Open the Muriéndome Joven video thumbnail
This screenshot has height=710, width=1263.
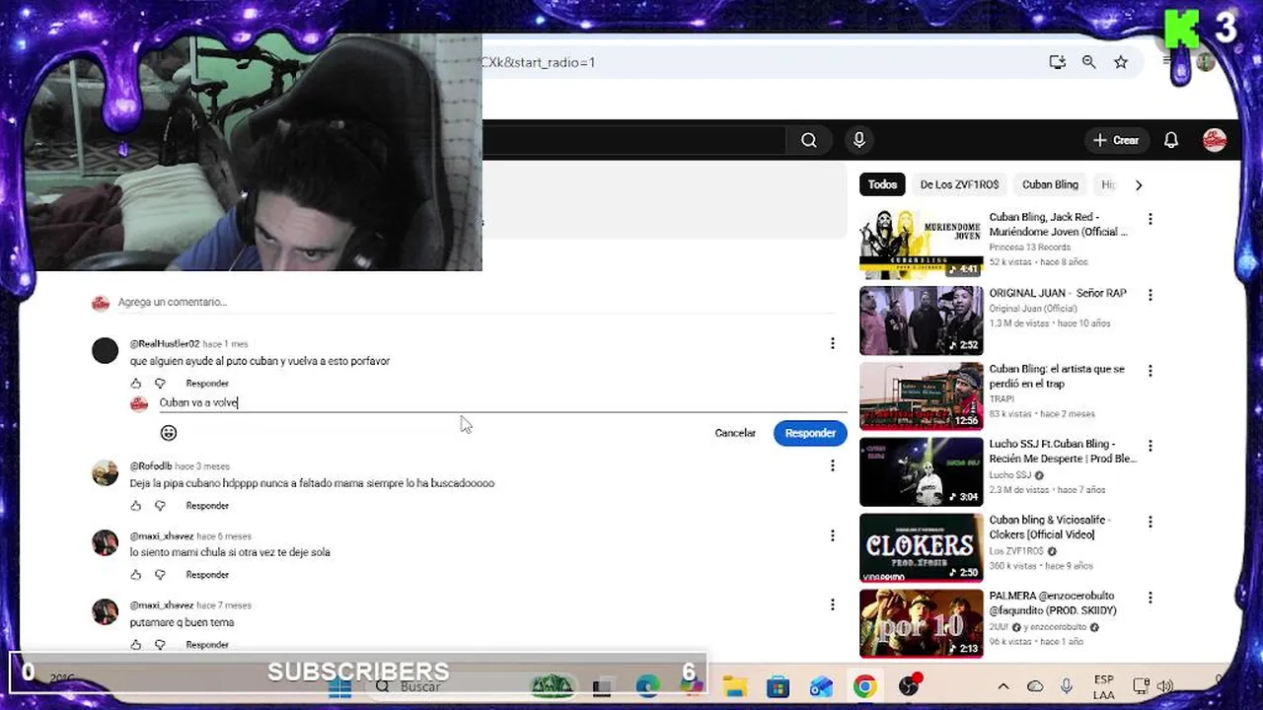point(921,245)
